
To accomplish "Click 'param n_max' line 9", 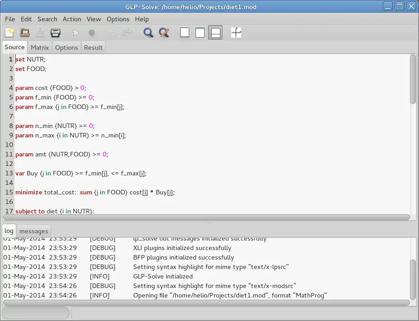I will point(71,135).
